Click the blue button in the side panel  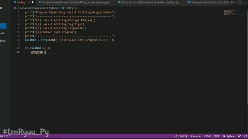(3, 26)
